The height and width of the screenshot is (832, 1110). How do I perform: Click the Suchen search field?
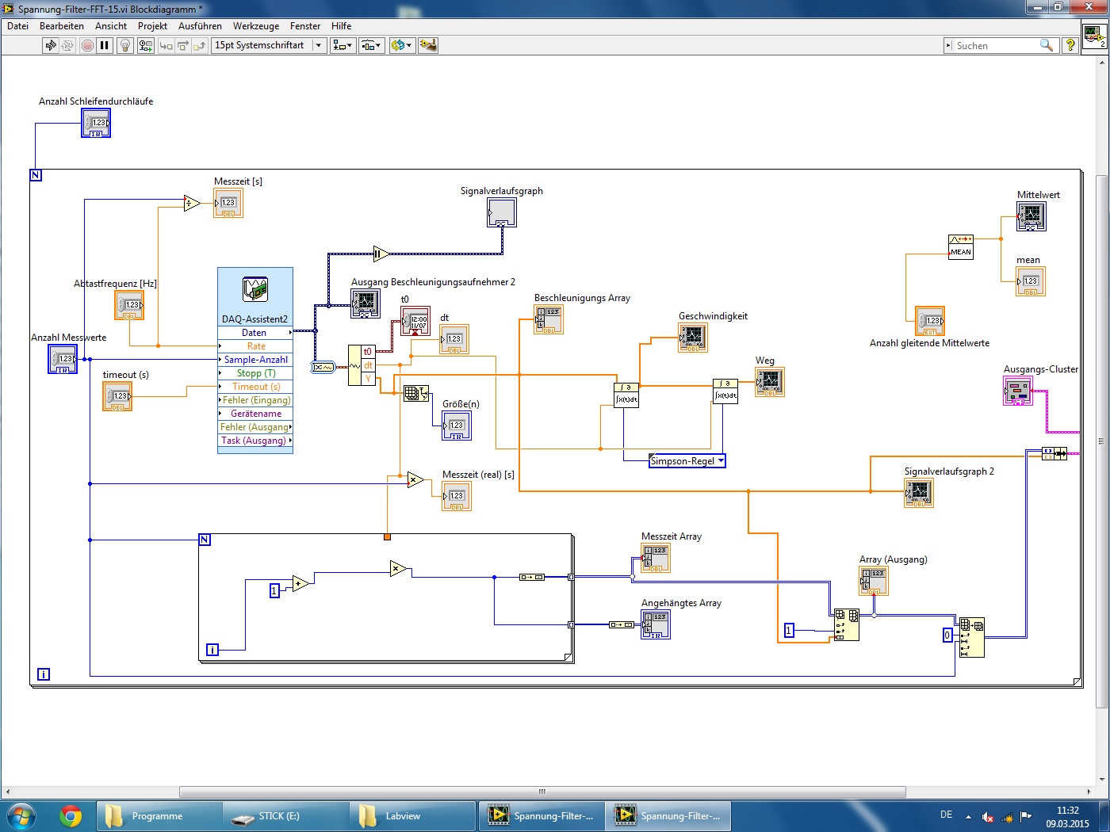click(x=996, y=45)
